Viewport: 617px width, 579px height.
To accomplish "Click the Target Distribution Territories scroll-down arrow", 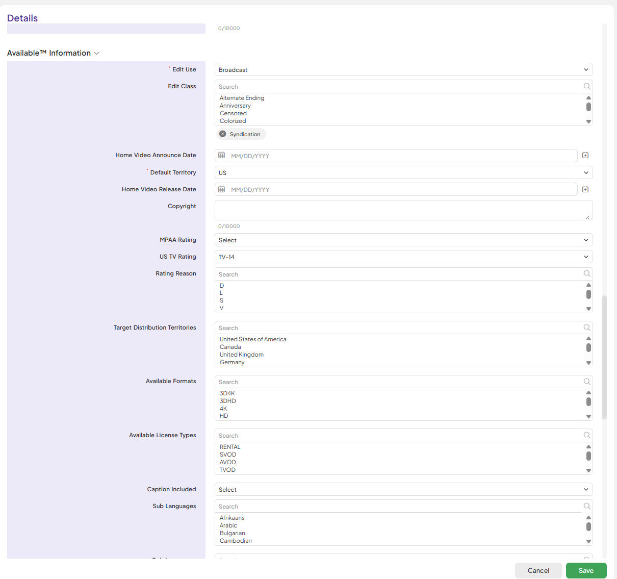I will tap(588, 363).
